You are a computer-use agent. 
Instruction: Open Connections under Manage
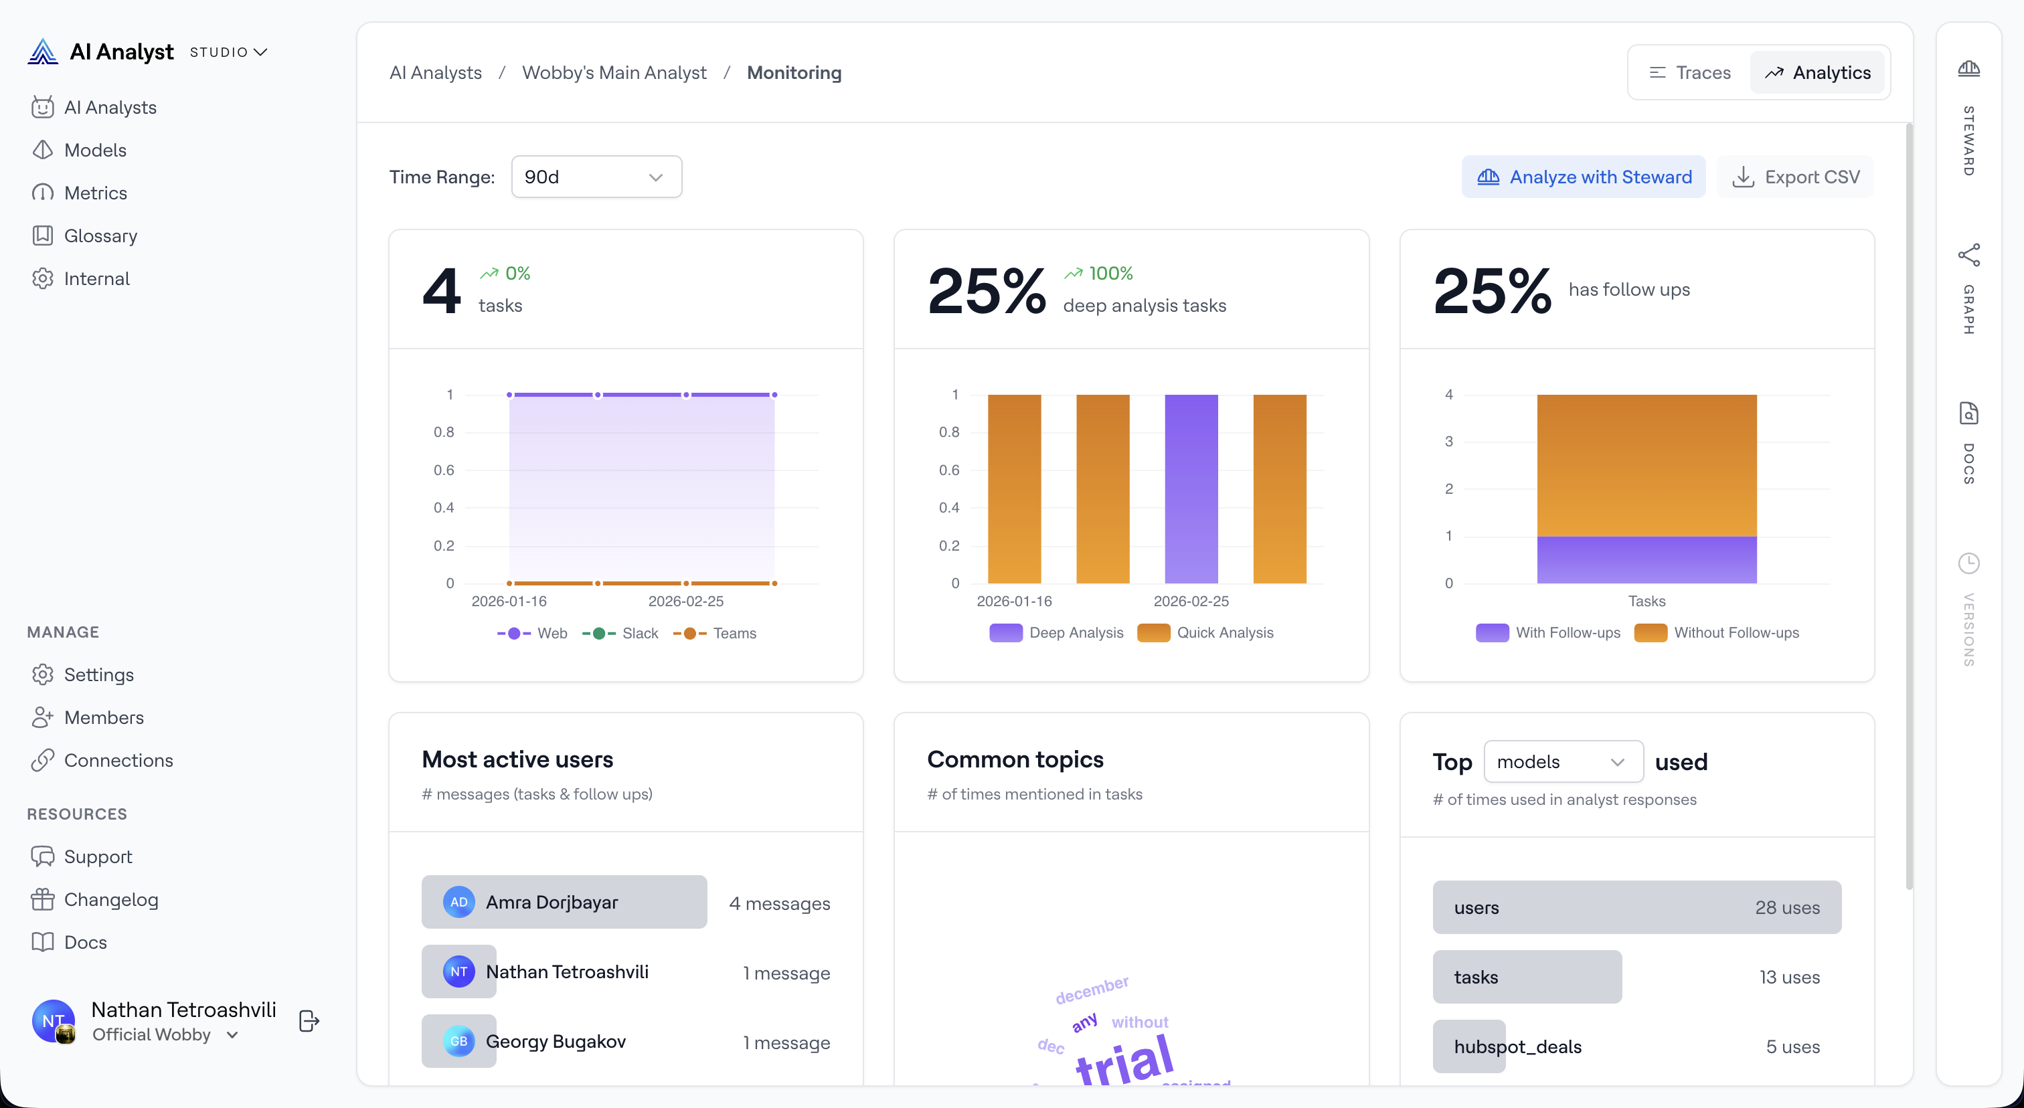[x=118, y=760]
